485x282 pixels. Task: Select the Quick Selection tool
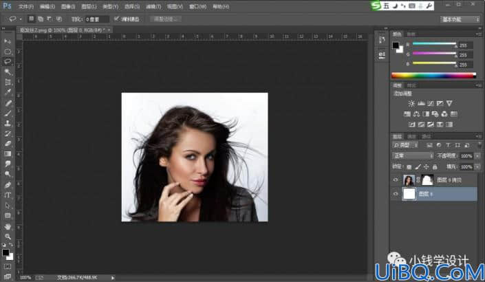tap(8, 72)
